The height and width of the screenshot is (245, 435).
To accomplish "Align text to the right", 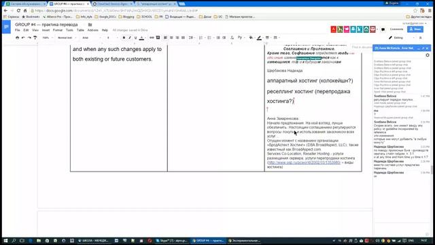I will [177, 38].
